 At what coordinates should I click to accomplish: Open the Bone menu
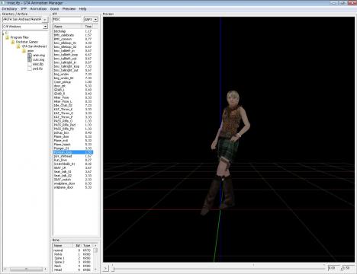(x=54, y=9)
